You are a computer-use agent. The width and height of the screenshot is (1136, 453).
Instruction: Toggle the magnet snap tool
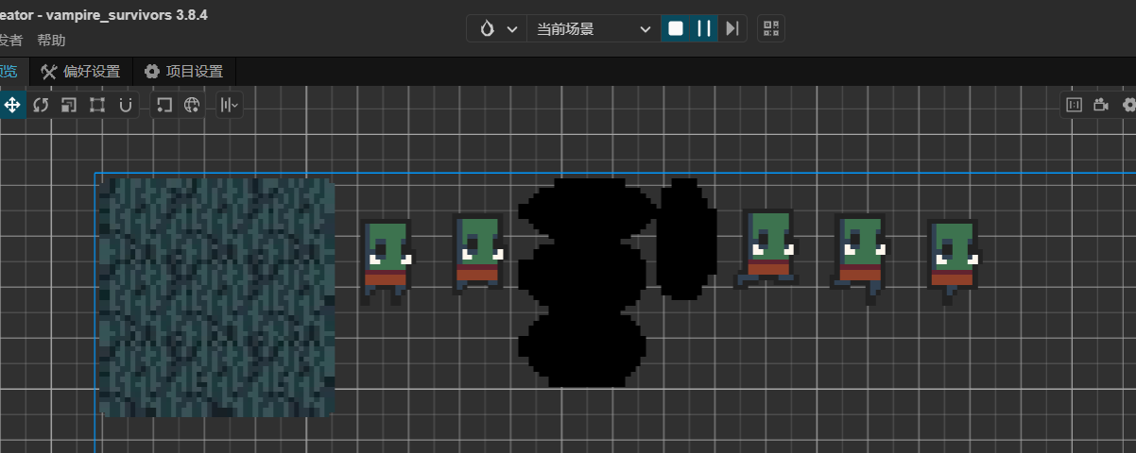click(x=125, y=105)
